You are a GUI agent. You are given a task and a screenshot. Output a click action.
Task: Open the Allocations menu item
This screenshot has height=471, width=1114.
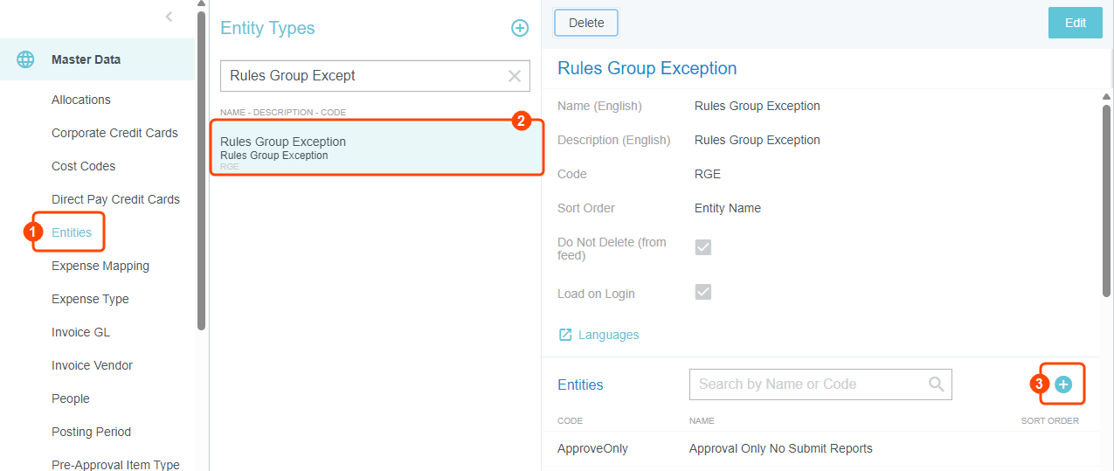[x=81, y=100]
